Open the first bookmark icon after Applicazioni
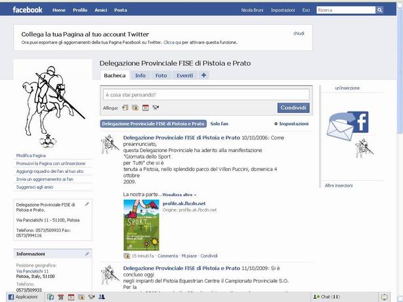Screen dimensions: 403x302 point(51,297)
